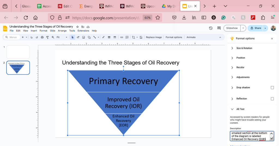Click the Insert image icon
Screen dimensions: 279x146
click(83, 37)
